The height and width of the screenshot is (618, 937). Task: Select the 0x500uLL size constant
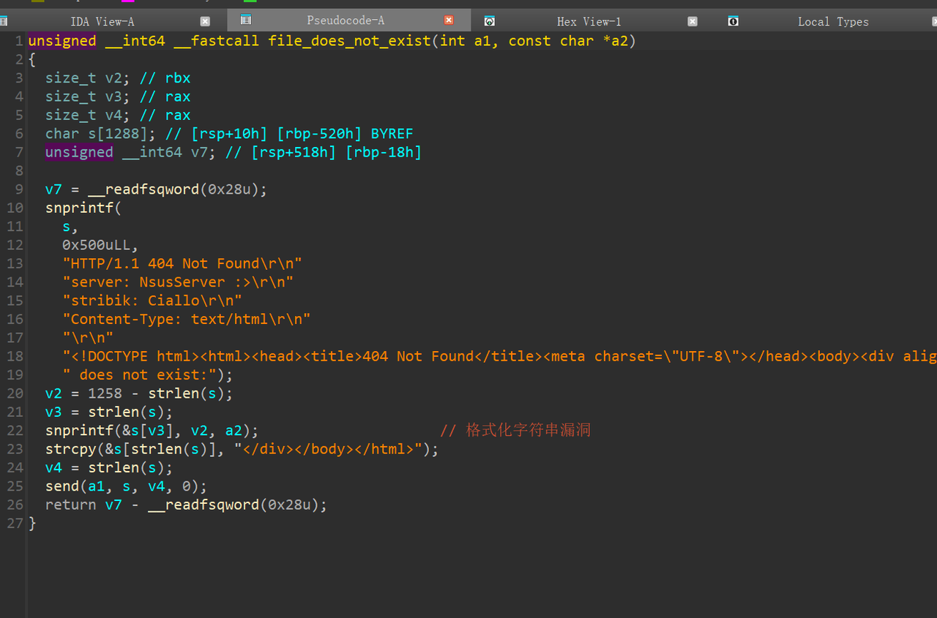[x=100, y=245]
